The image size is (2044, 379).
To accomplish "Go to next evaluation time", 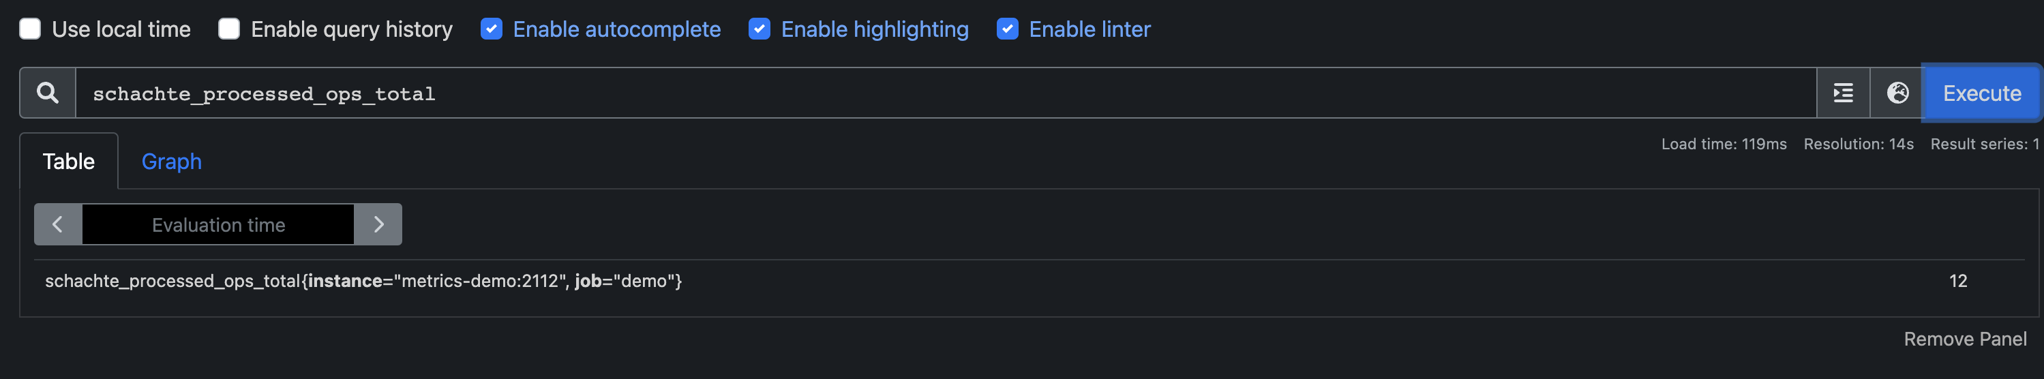I will coord(378,224).
